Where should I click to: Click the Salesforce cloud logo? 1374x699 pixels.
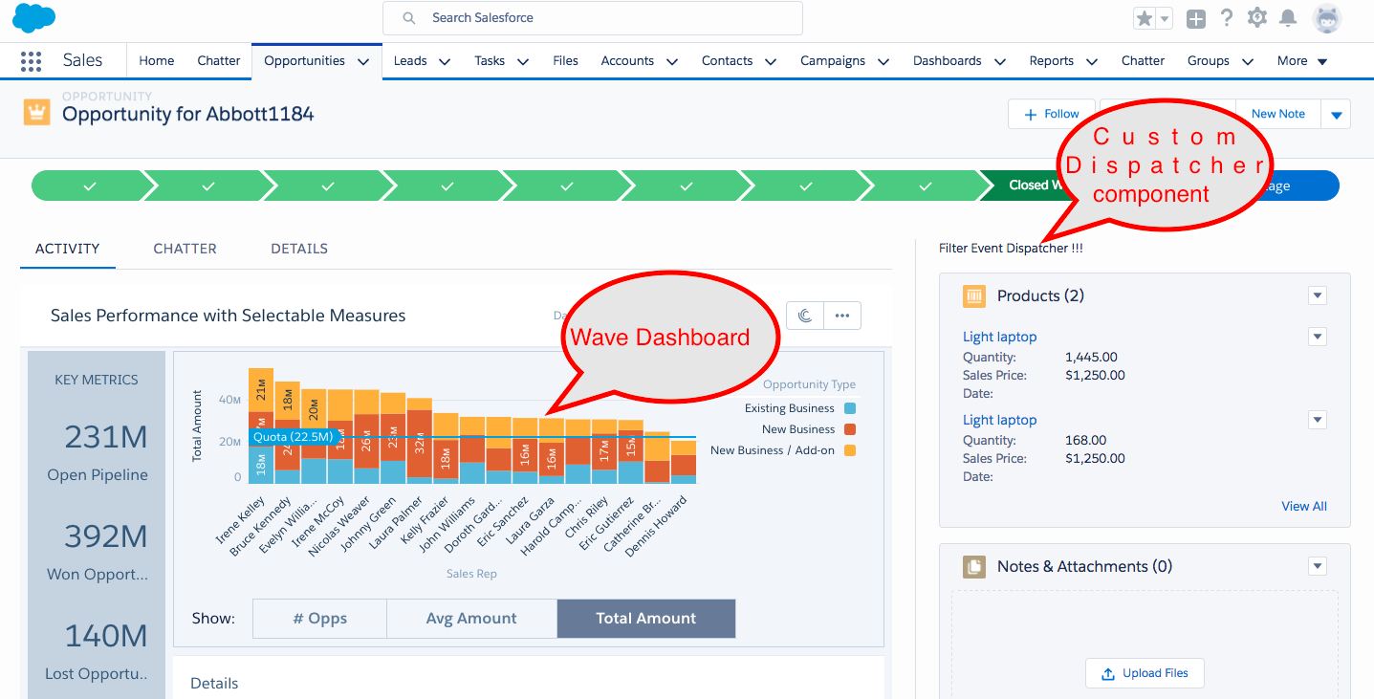click(x=34, y=17)
